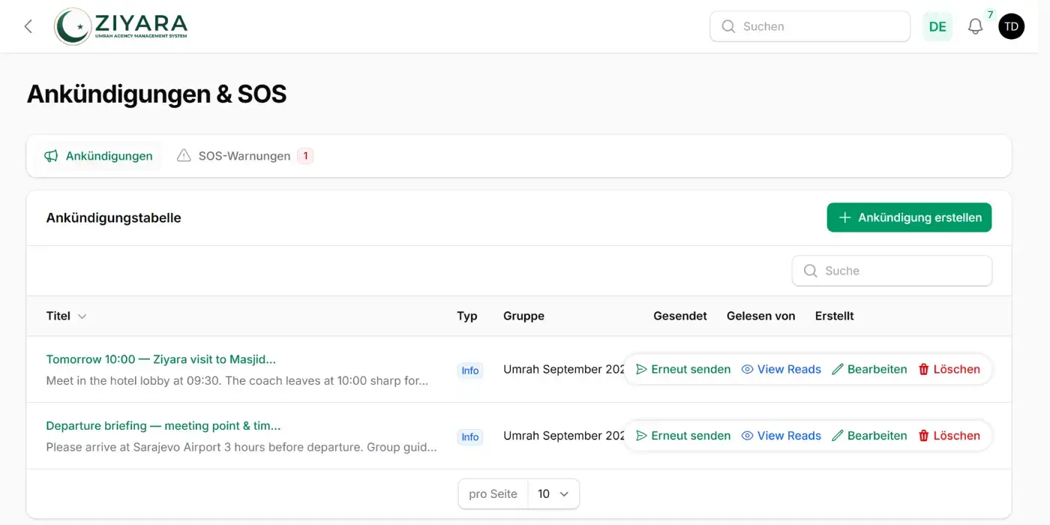Resend the Departure briefing announcement
Screen dimensions: 1050x525
tap(683, 436)
